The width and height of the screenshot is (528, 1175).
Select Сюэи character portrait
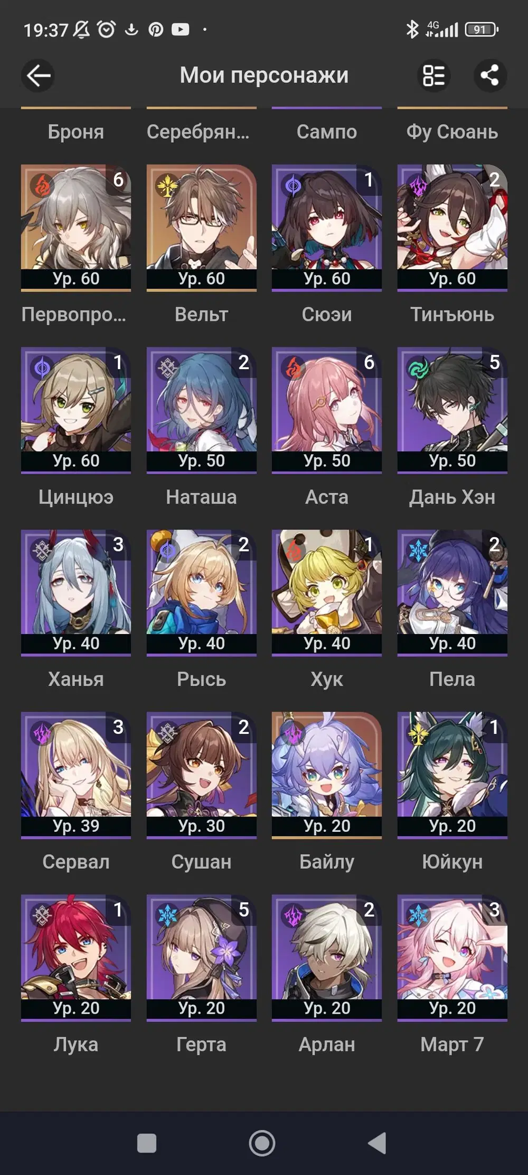point(327,228)
